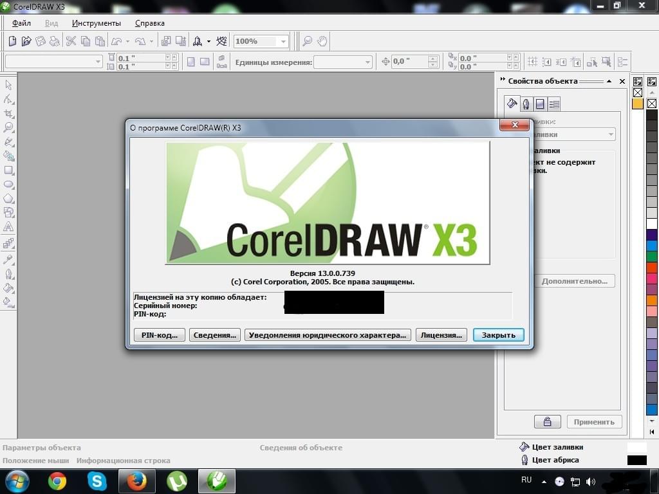Expand the Undo history dropdown arrow
The image size is (659, 494).
tap(127, 41)
